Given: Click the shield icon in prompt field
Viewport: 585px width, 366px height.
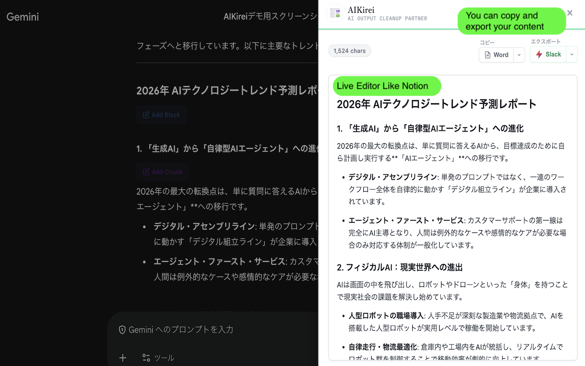Looking at the screenshot, I should tap(122, 330).
